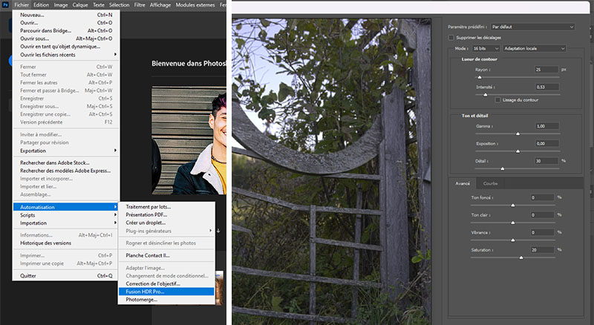
Task: Adjust the Gamma slider
Action: pyautogui.click(x=518, y=134)
